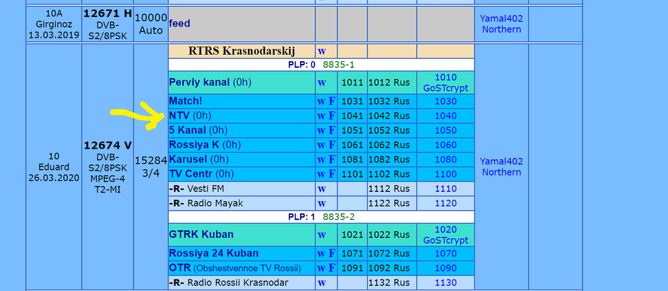Screen dimensions: 668x291
Task: Click the W icon in Vesti FM row
Action: 322,189
